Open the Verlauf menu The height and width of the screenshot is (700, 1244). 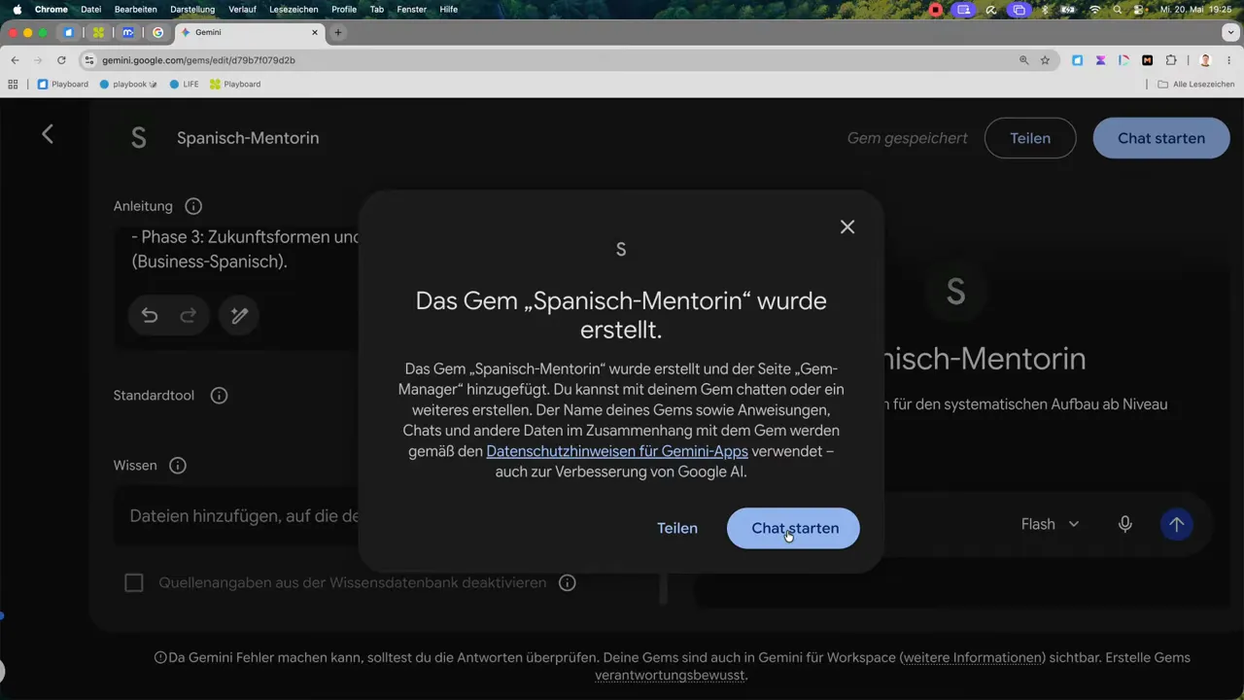point(242,9)
